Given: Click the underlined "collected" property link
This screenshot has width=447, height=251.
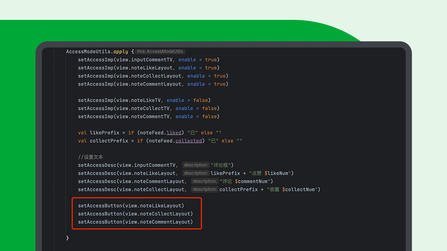Looking at the screenshot, I should tap(189, 140).
